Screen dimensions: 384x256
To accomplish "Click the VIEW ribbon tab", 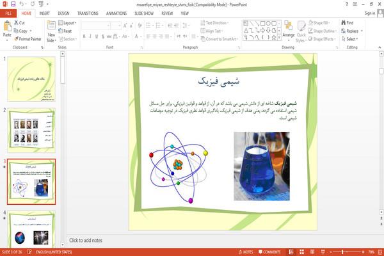I will point(185,13).
